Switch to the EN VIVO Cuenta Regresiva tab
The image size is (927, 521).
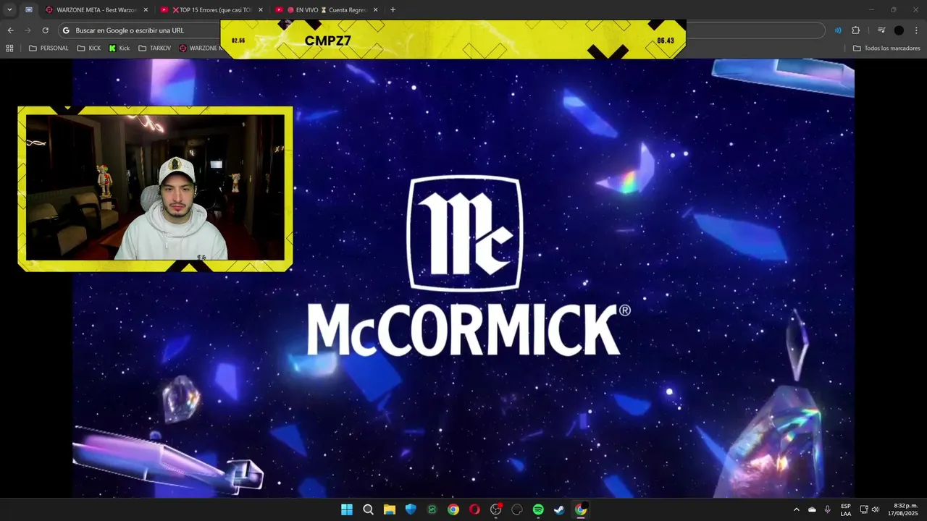(x=327, y=10)
